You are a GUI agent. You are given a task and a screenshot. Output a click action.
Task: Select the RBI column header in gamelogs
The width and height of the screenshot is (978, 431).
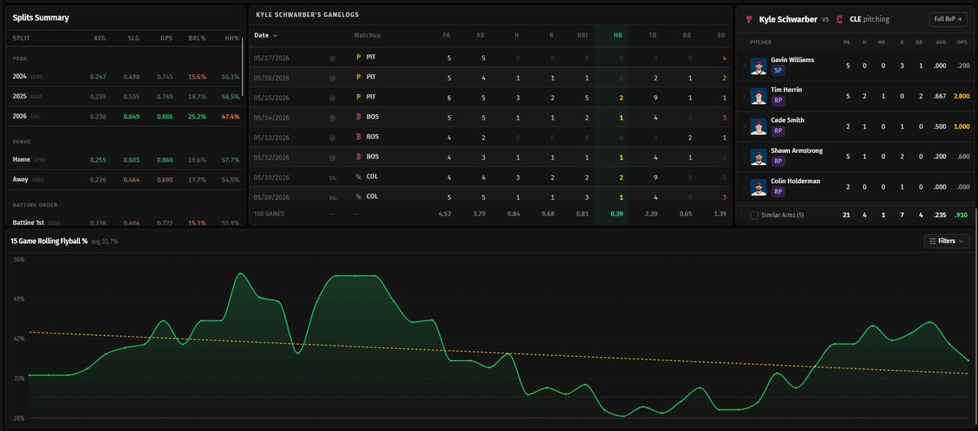[581, 36]
